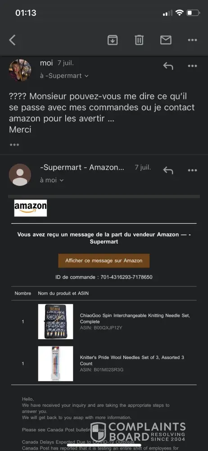Open the ChiaoGoo needle set product image
This screenshot has height=451, width=208.
coord(55,322)
